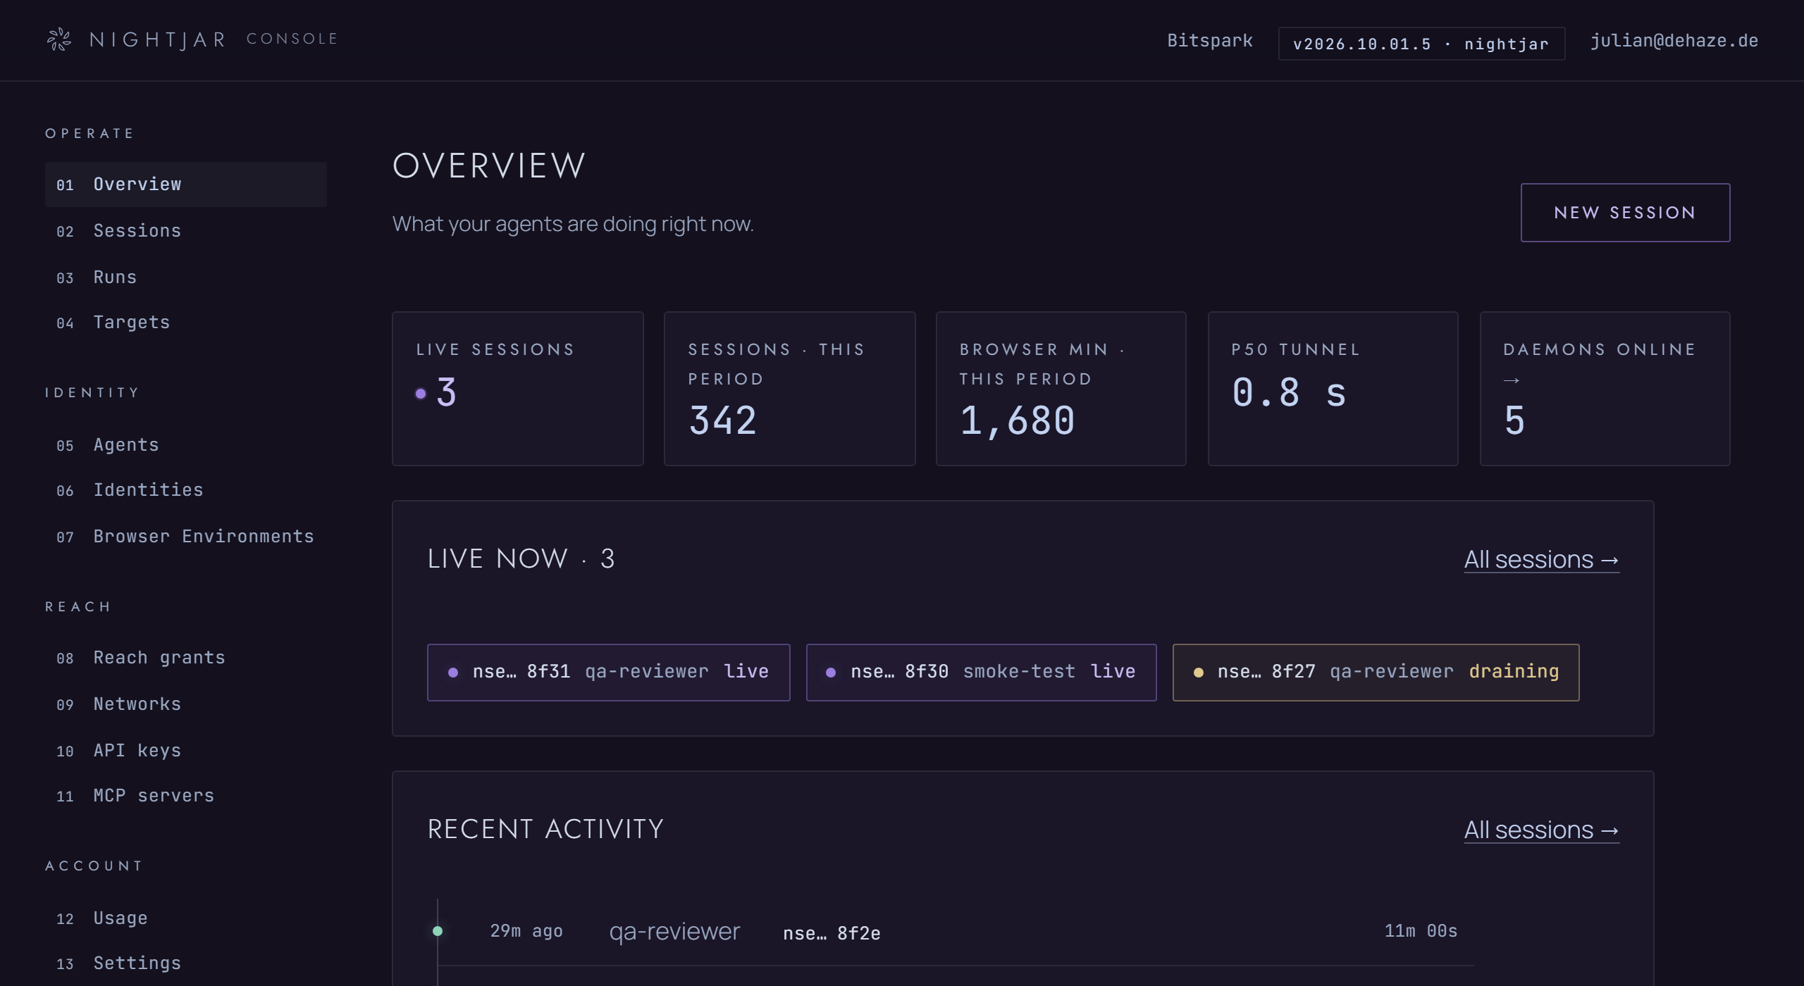1804x986 pixels.
Task: Open Targets from the sidebar
Action: point(186,323)
